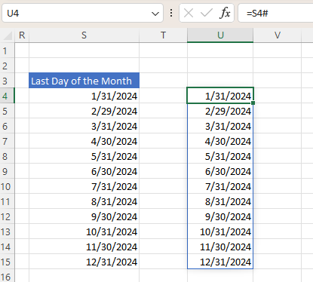Click column S cell showing 7/31/2024

coord(84,186)
